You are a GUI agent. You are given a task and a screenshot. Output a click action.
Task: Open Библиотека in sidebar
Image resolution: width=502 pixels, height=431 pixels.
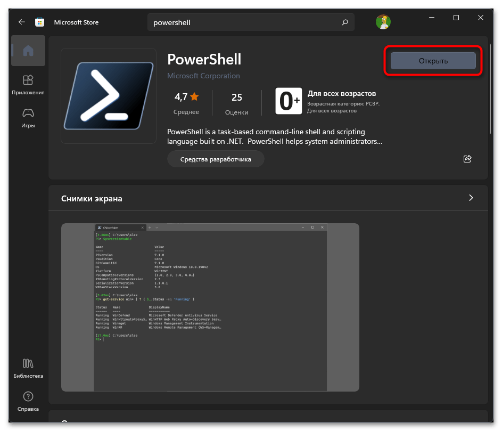click(x=28, y=368)
